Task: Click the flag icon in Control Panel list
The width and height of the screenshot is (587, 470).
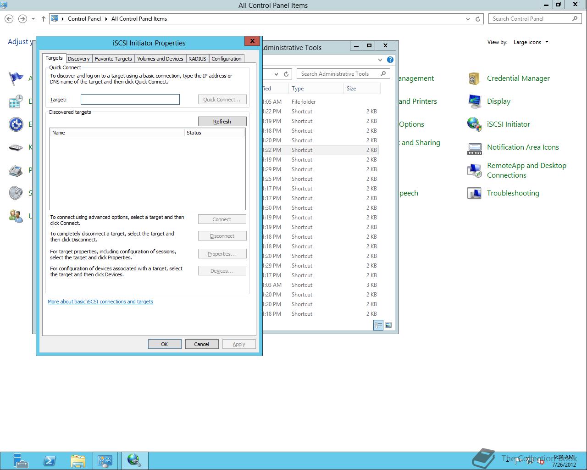Action: (x=16, y=78)
